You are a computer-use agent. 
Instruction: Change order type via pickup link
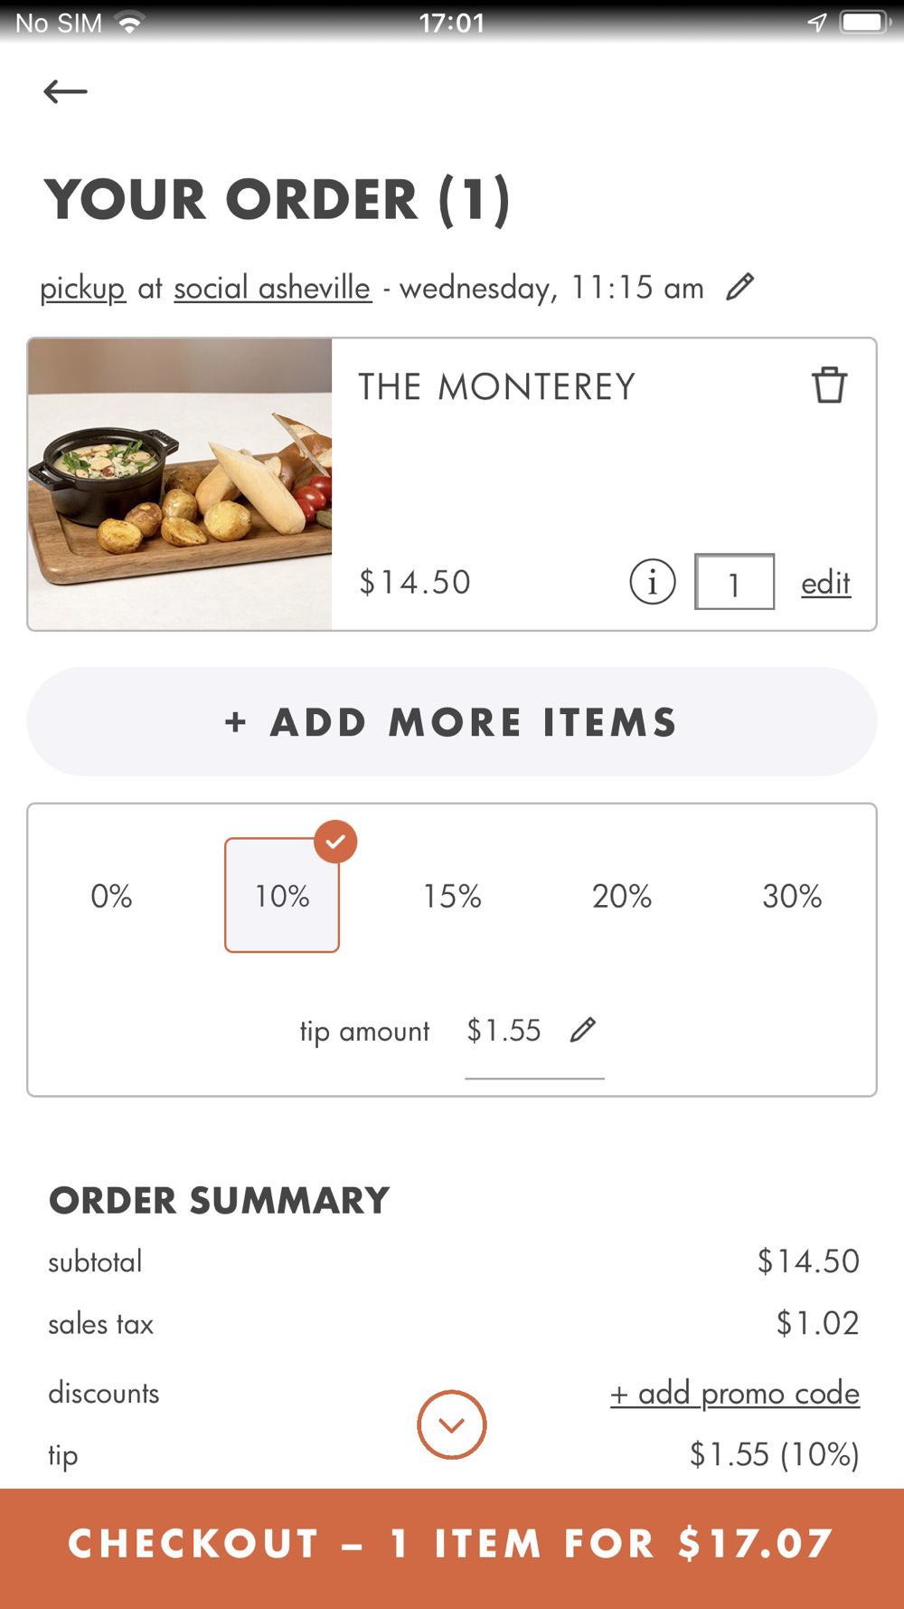click(82, 288)
